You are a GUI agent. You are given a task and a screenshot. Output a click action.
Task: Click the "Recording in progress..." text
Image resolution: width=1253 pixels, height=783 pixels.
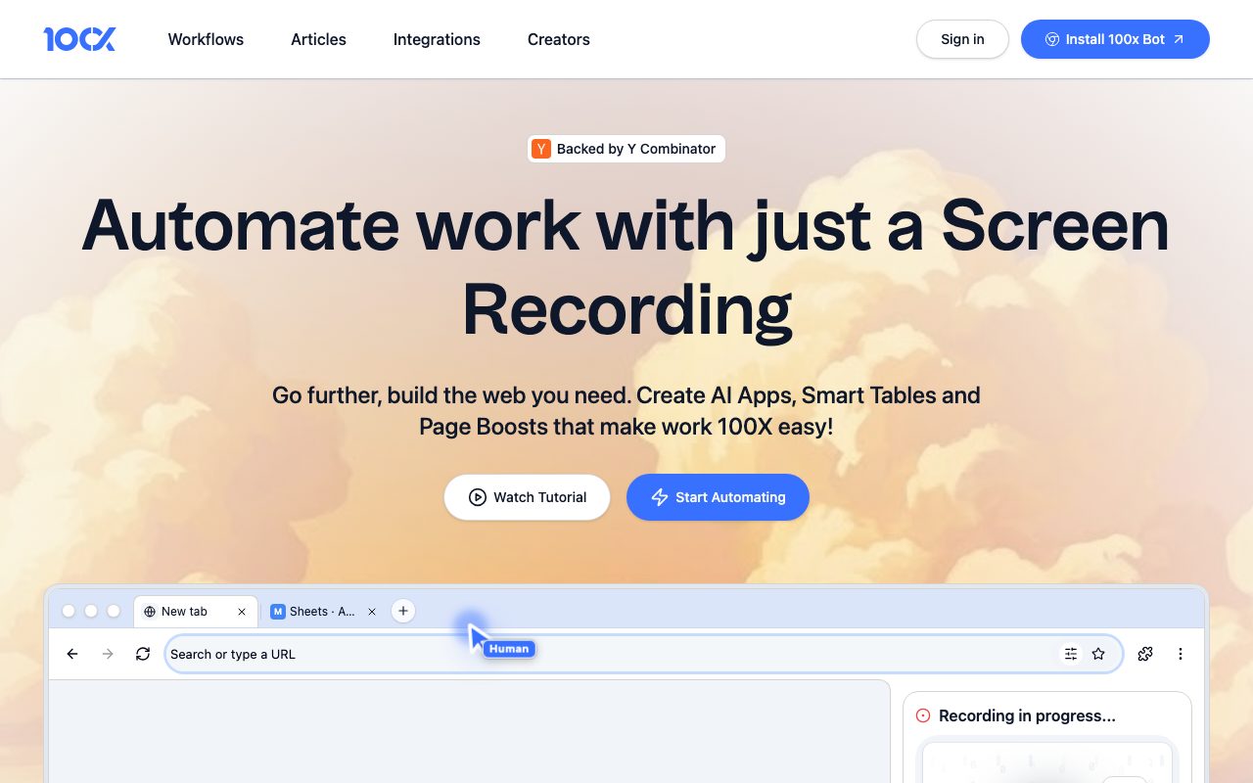click(1027, 715)
